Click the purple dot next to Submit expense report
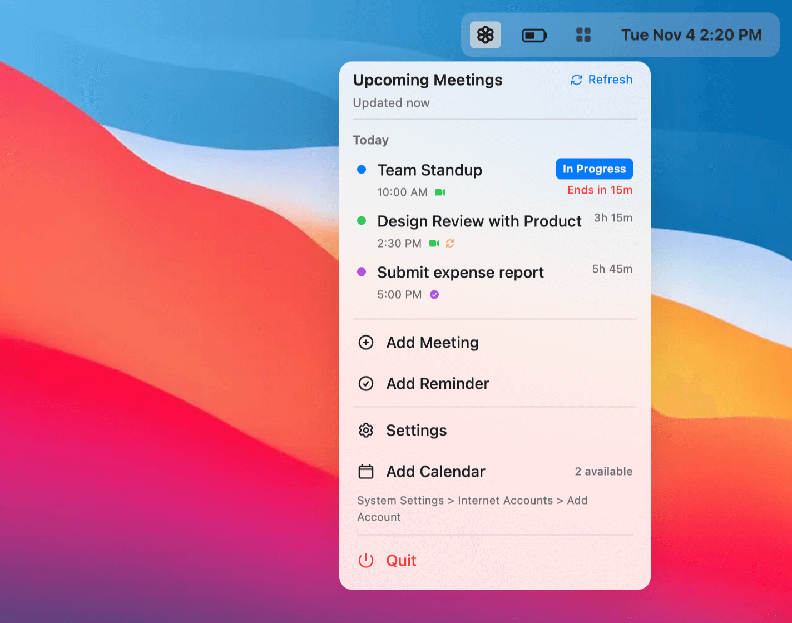 coord(362,272)
